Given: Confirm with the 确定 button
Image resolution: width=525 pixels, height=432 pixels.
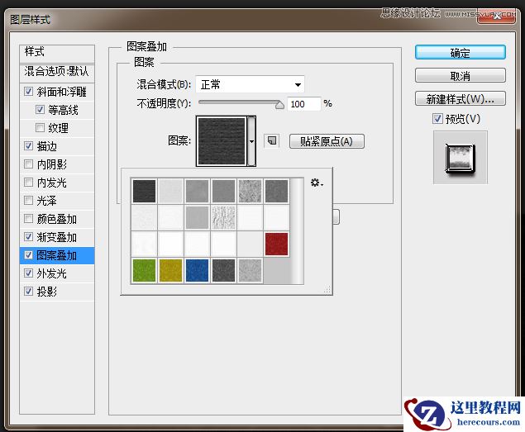Looking at the screenshot, I should [x=460, y=53].
